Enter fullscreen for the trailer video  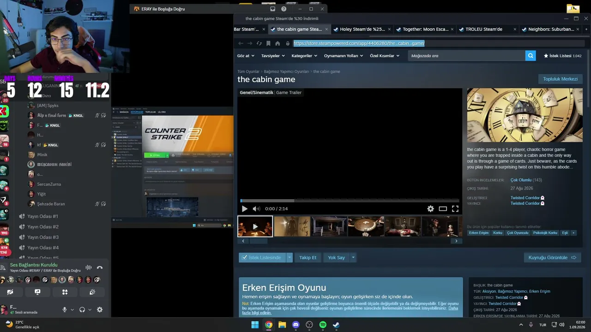point(455,209)
